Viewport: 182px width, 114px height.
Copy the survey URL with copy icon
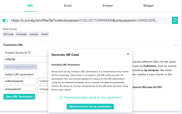[x=175, y=20]
